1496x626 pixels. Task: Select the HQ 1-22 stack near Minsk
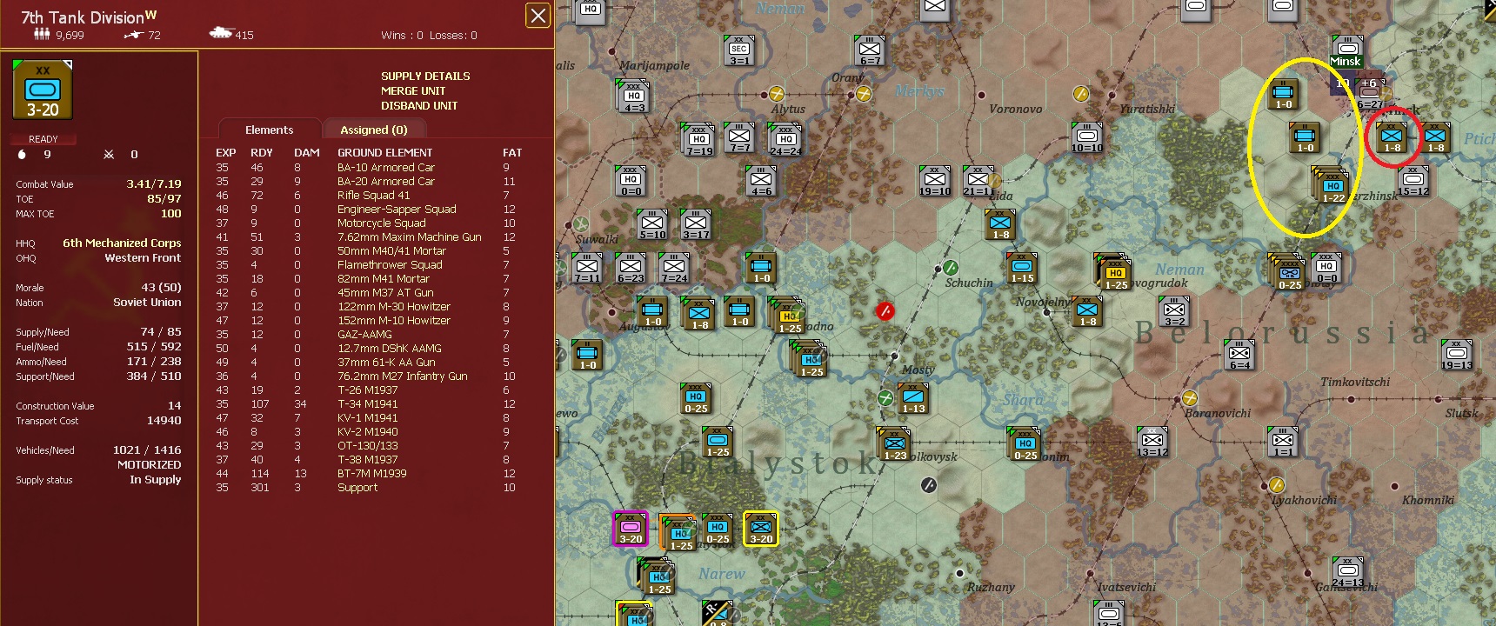click(1332, 186)
